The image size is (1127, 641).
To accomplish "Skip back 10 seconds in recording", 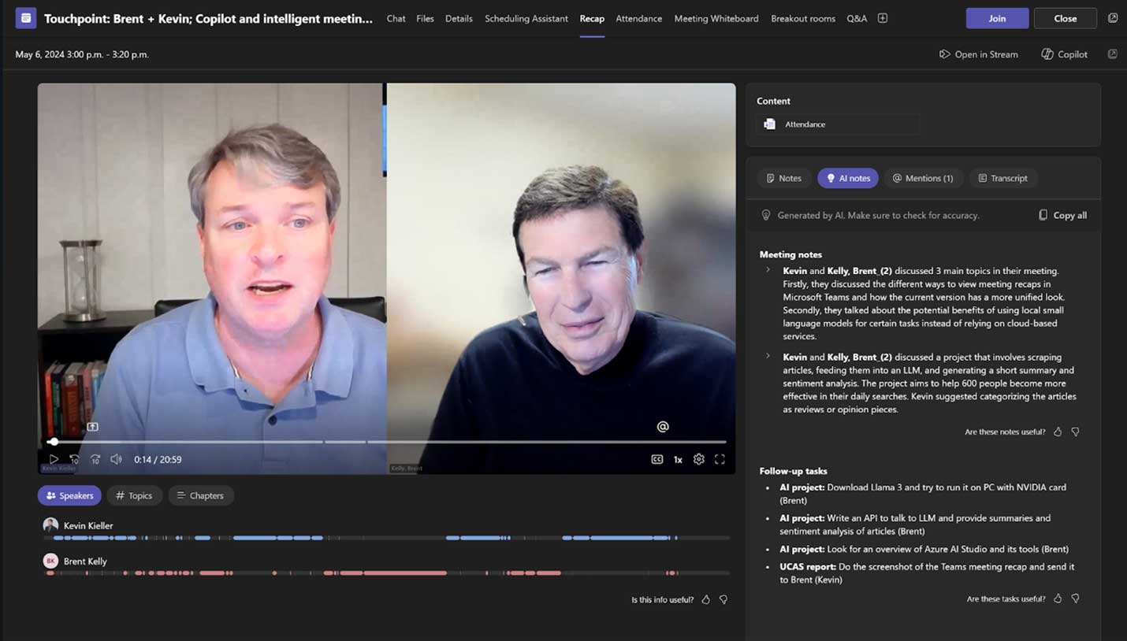I will click(x=74, y=459).
